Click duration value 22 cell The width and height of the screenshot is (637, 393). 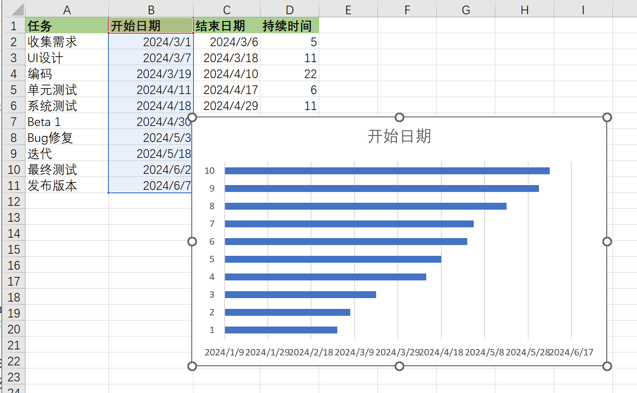pyautogui.click(x=289, y=73)
